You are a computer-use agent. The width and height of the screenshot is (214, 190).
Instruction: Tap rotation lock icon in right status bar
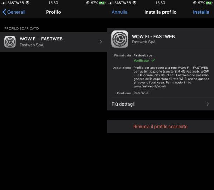tap(195, 3)
